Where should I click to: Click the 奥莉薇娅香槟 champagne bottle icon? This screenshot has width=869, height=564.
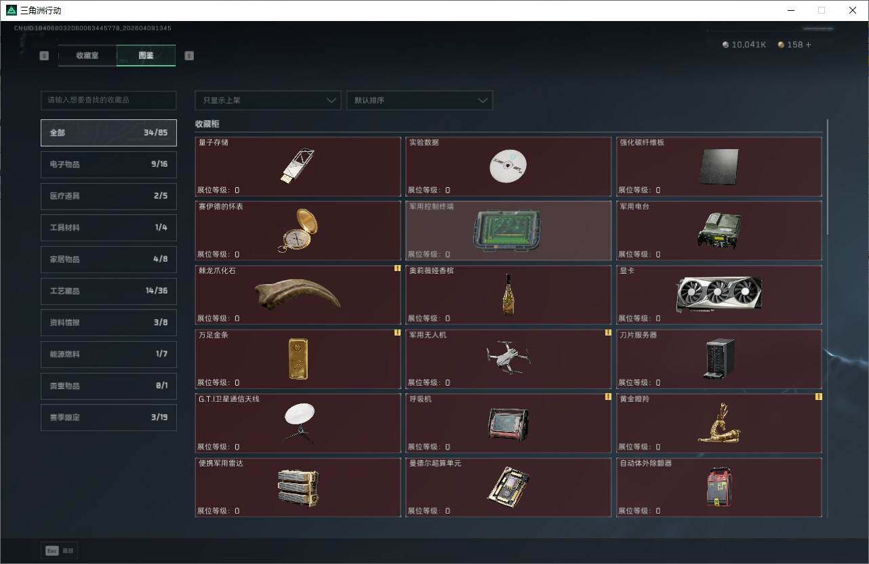[x=508, y=294]
